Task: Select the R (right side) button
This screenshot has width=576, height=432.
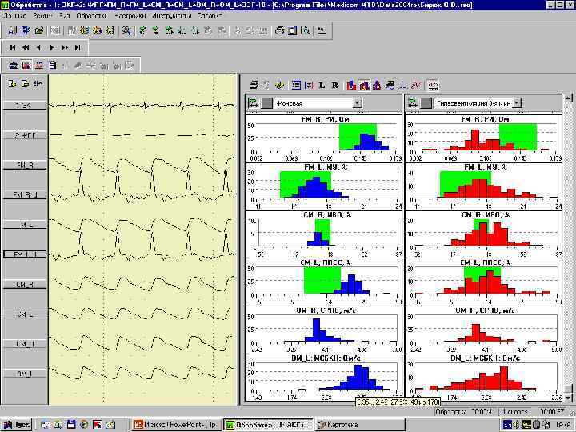Action: (x=335, y=86)
